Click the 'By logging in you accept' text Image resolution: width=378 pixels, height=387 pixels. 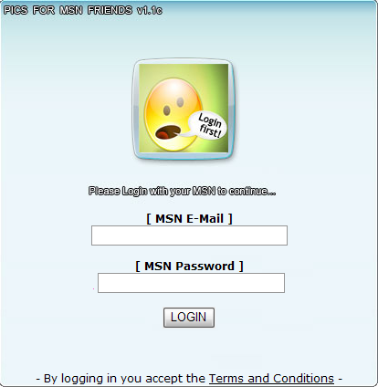[121, 379]
